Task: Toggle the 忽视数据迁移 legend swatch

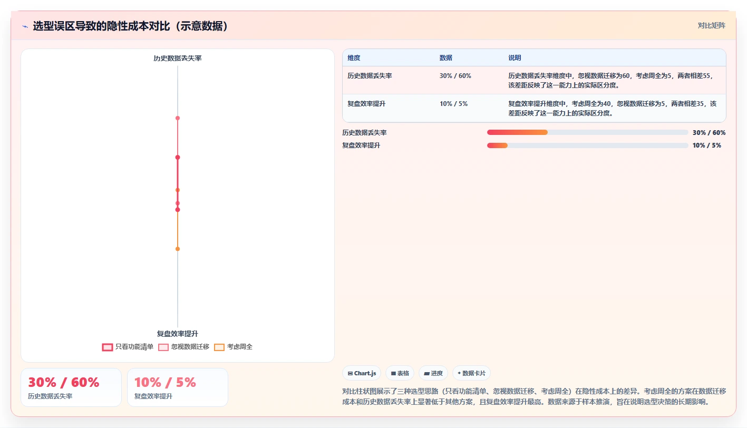Action: pyautogui.click(x=163, y=347)
